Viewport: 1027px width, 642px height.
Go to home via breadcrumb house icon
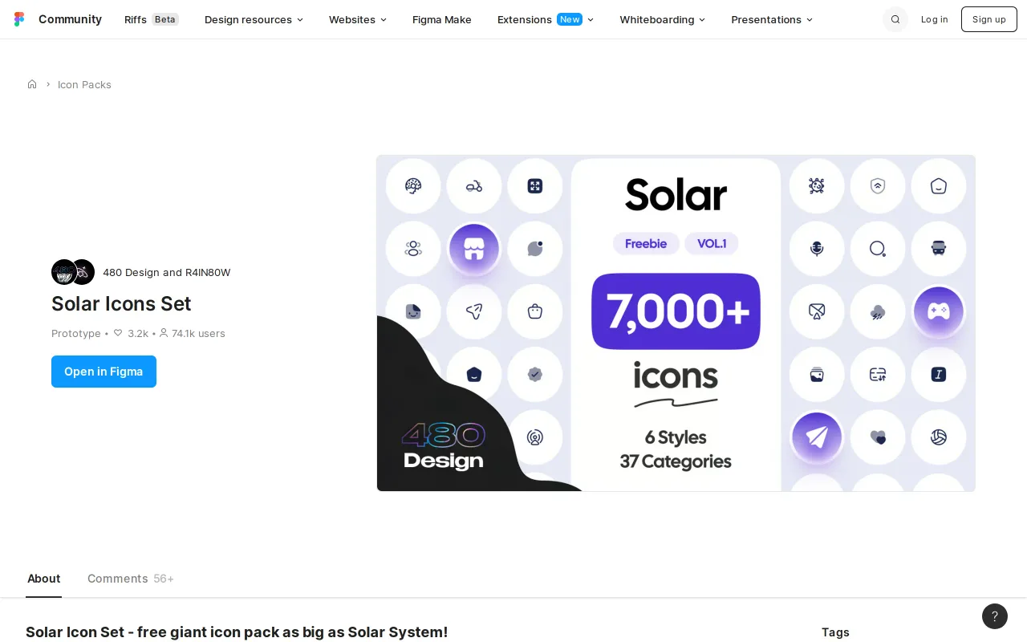click(x=32, y=84)
